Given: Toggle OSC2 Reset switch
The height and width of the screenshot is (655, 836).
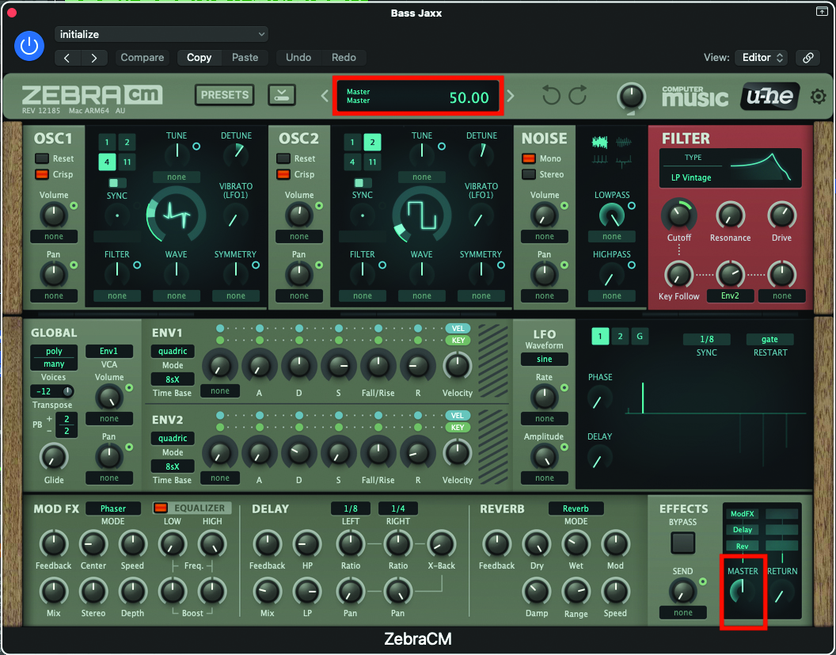Looking at the screenshot, I should (283, 158).
